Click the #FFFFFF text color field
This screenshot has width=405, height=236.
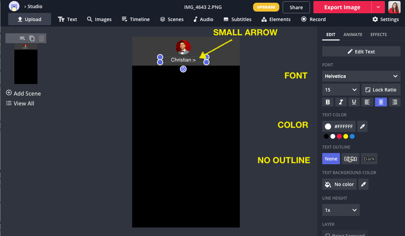pos(339,127)
